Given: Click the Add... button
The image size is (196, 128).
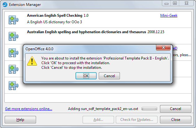Looking at the screenshot, I should [x=98, y=120].
